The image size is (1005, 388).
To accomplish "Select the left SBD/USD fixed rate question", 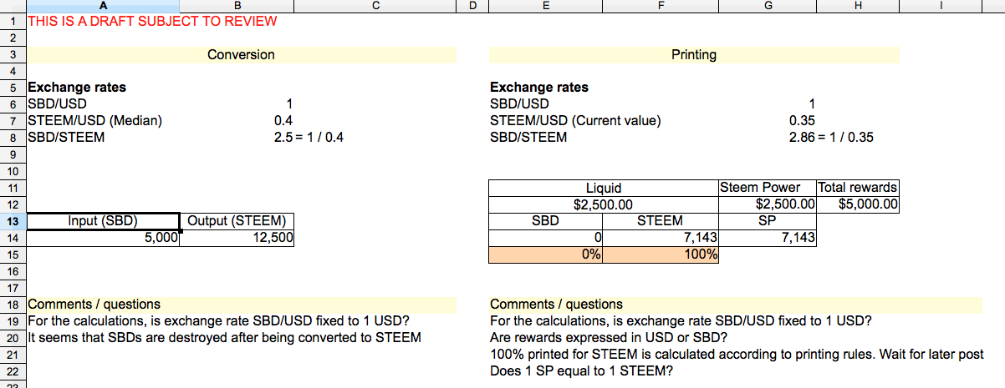I will (219, 320).
